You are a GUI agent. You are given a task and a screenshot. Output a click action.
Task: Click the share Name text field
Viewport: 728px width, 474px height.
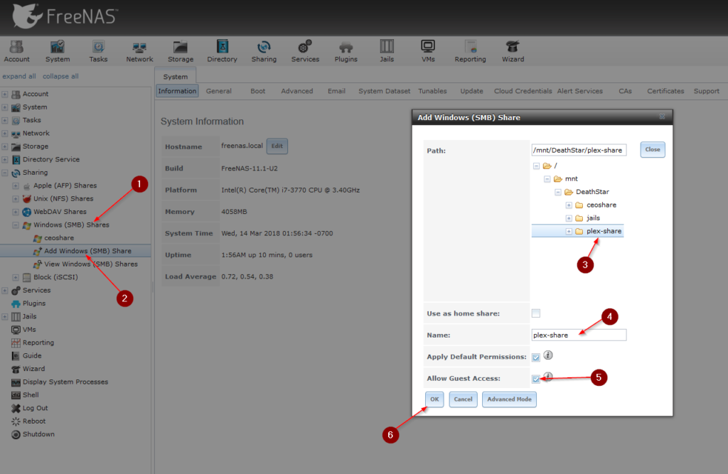coord(579,335)
